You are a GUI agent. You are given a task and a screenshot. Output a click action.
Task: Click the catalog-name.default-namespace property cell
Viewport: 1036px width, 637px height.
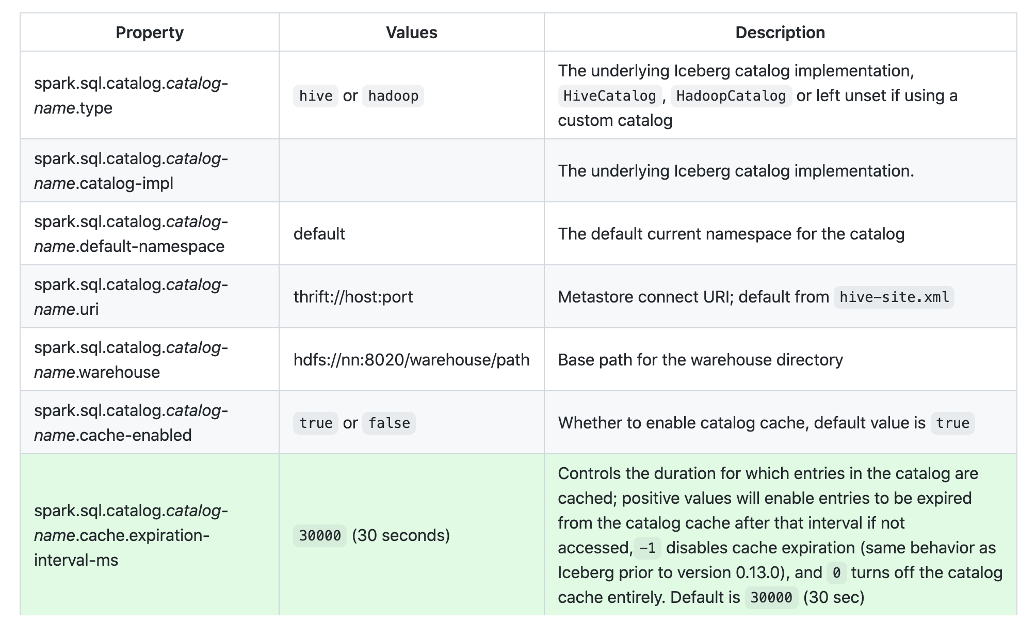[x=131, y=234]
